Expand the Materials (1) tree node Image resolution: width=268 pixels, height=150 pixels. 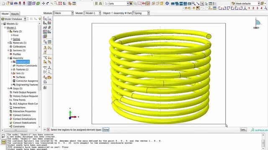pos(8,42)
